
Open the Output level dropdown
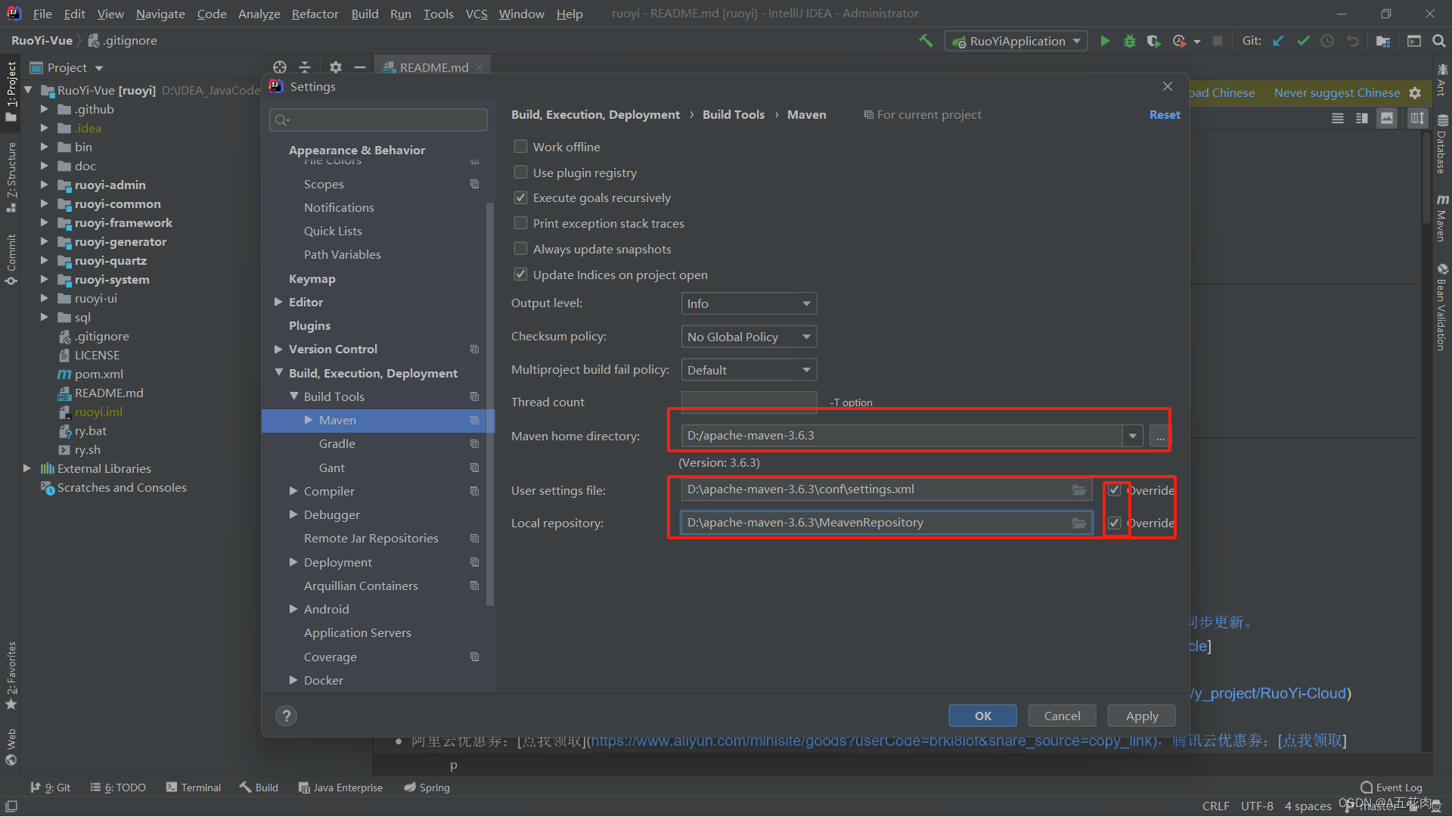[x=748, y=303]
